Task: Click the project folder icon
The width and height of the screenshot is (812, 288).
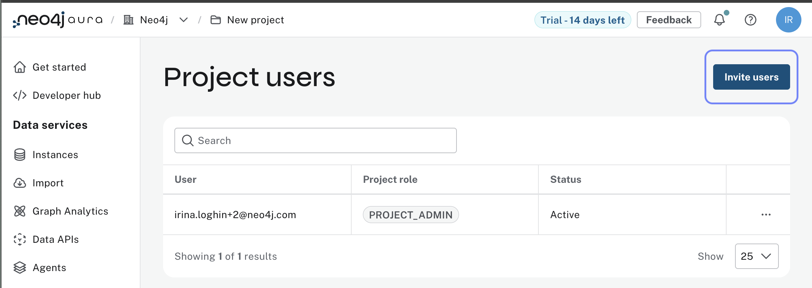Action: (x=216, y=20)
